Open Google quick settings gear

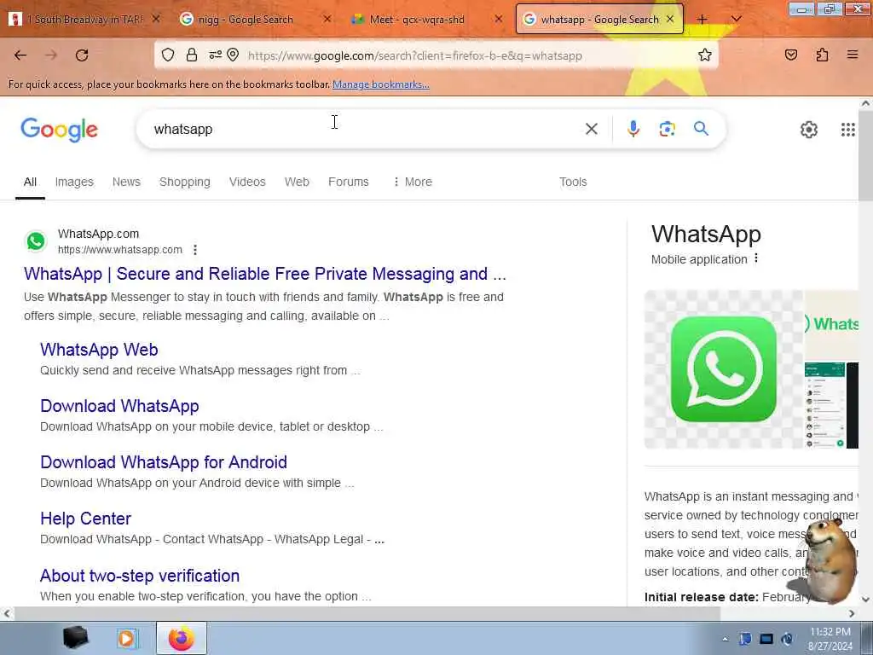point(809,130)
